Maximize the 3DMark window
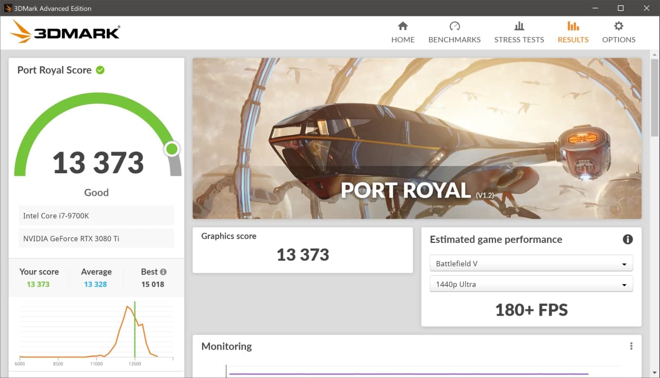This screenshot has height=378, width=660. tap(620, 8)
